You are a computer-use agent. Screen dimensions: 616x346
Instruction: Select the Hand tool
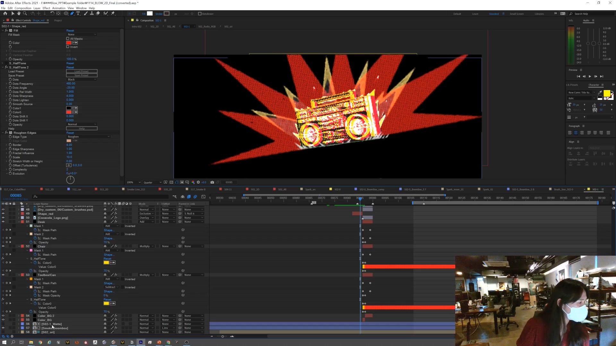click(18, 13)
